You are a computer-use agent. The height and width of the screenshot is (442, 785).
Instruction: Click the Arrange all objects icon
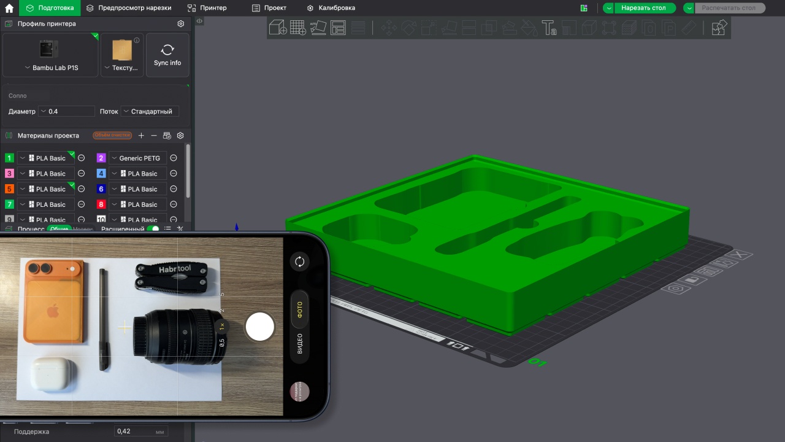(x=338, y=28)
